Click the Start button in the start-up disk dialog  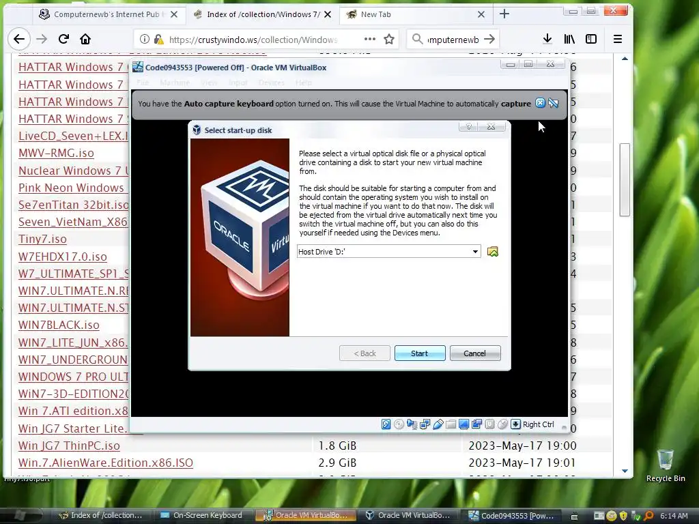[x=420, y=353]
